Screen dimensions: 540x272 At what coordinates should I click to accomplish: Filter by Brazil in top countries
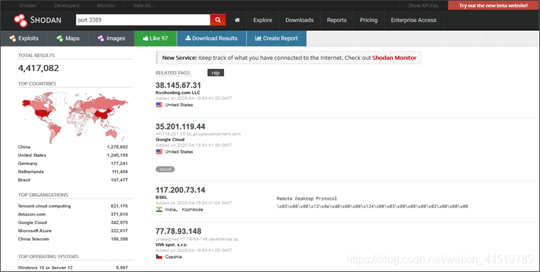click(24, 180)
